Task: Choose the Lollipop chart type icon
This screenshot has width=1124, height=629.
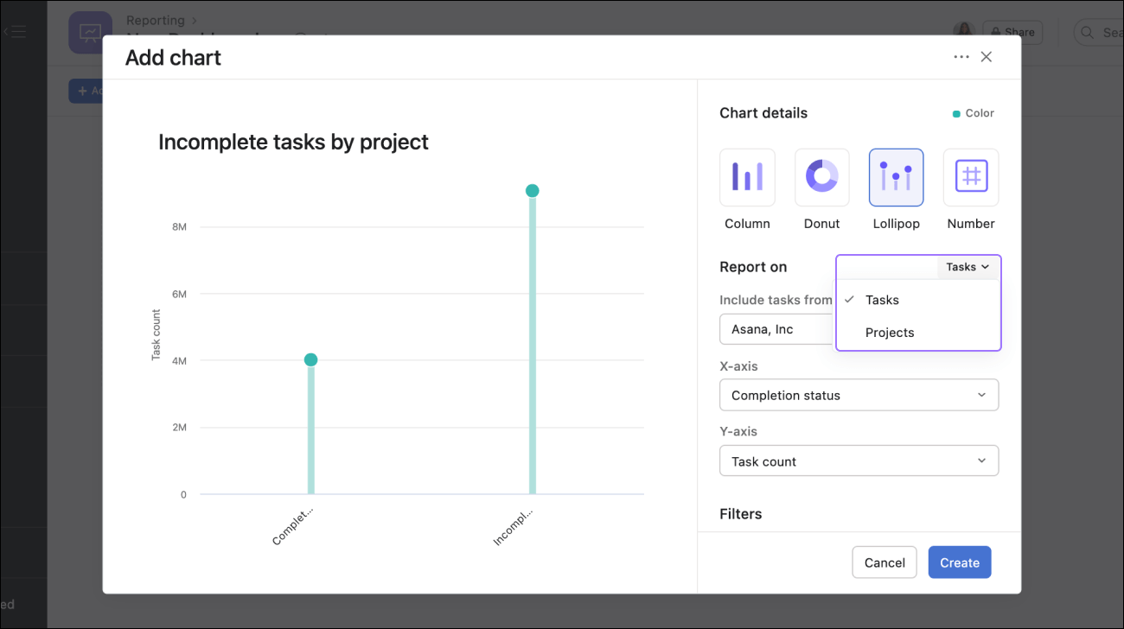Action: click(896, 177)
